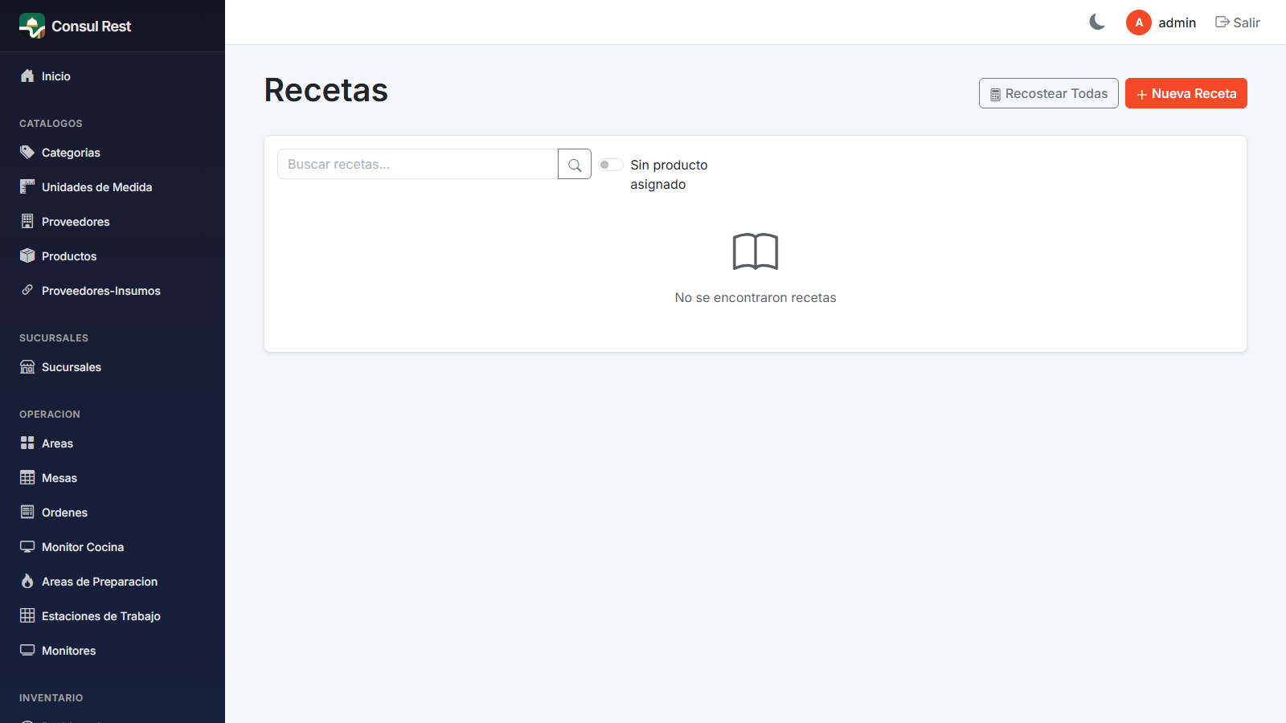Click the Proveedores-Insumos link icon
This screenshot has width=1286, height=723.
tap(27, 290)
